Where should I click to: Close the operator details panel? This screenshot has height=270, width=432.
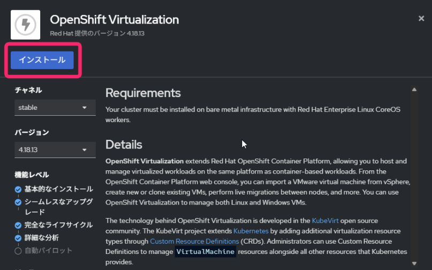coord(421,18)
